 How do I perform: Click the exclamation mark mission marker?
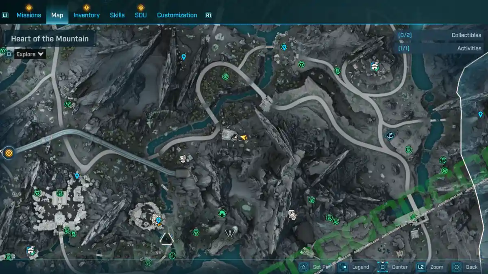click(230, 233)
